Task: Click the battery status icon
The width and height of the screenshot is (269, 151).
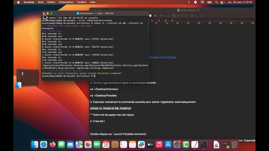Action: point(209,2)
